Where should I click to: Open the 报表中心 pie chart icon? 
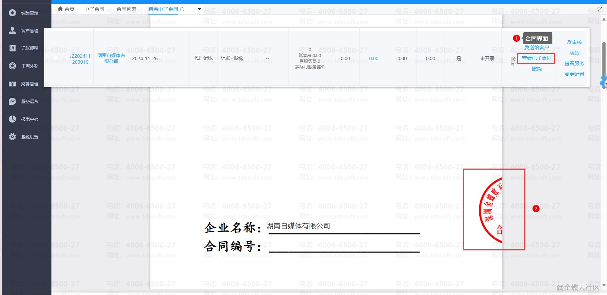pos(12,119)
